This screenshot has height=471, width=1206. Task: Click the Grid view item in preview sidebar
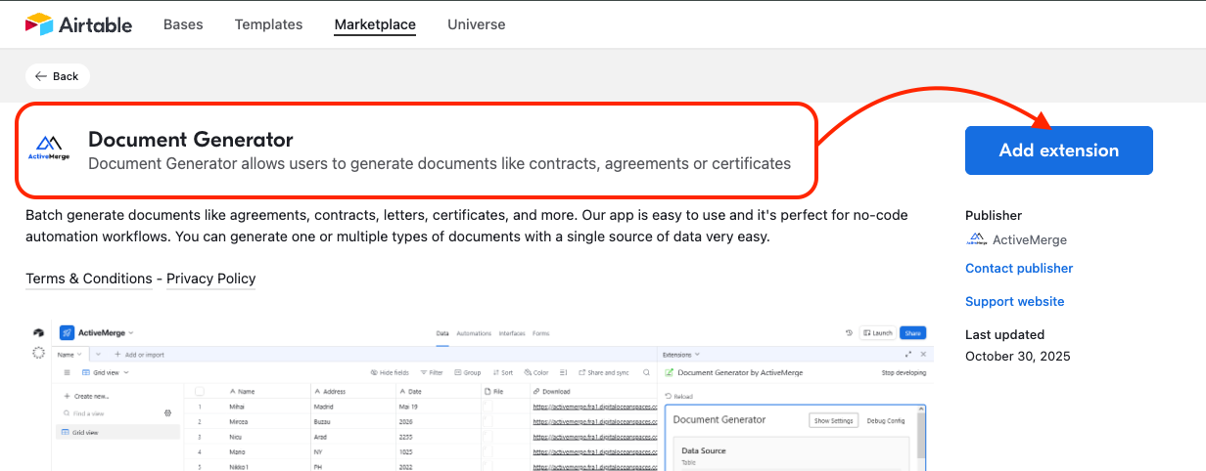tap(117, 432)
